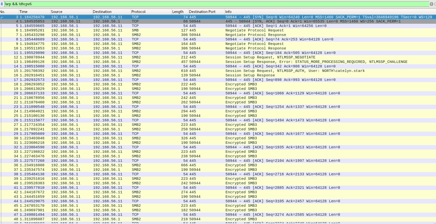Sort by the Protocol column header
Image resolution: width=436 pixels, height=224 pixels.
151,12
